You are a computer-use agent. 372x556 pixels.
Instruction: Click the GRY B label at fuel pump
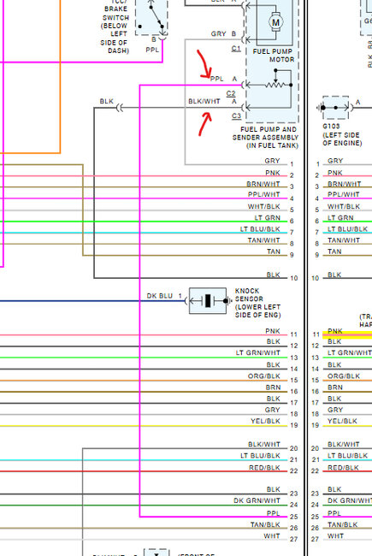tap(223, 34)
